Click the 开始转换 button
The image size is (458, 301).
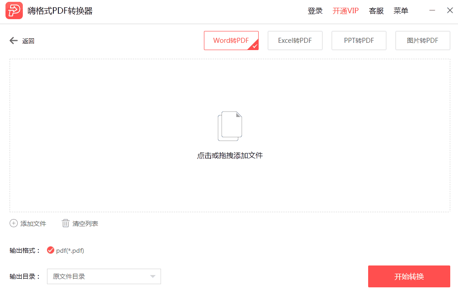click(409, 276)
